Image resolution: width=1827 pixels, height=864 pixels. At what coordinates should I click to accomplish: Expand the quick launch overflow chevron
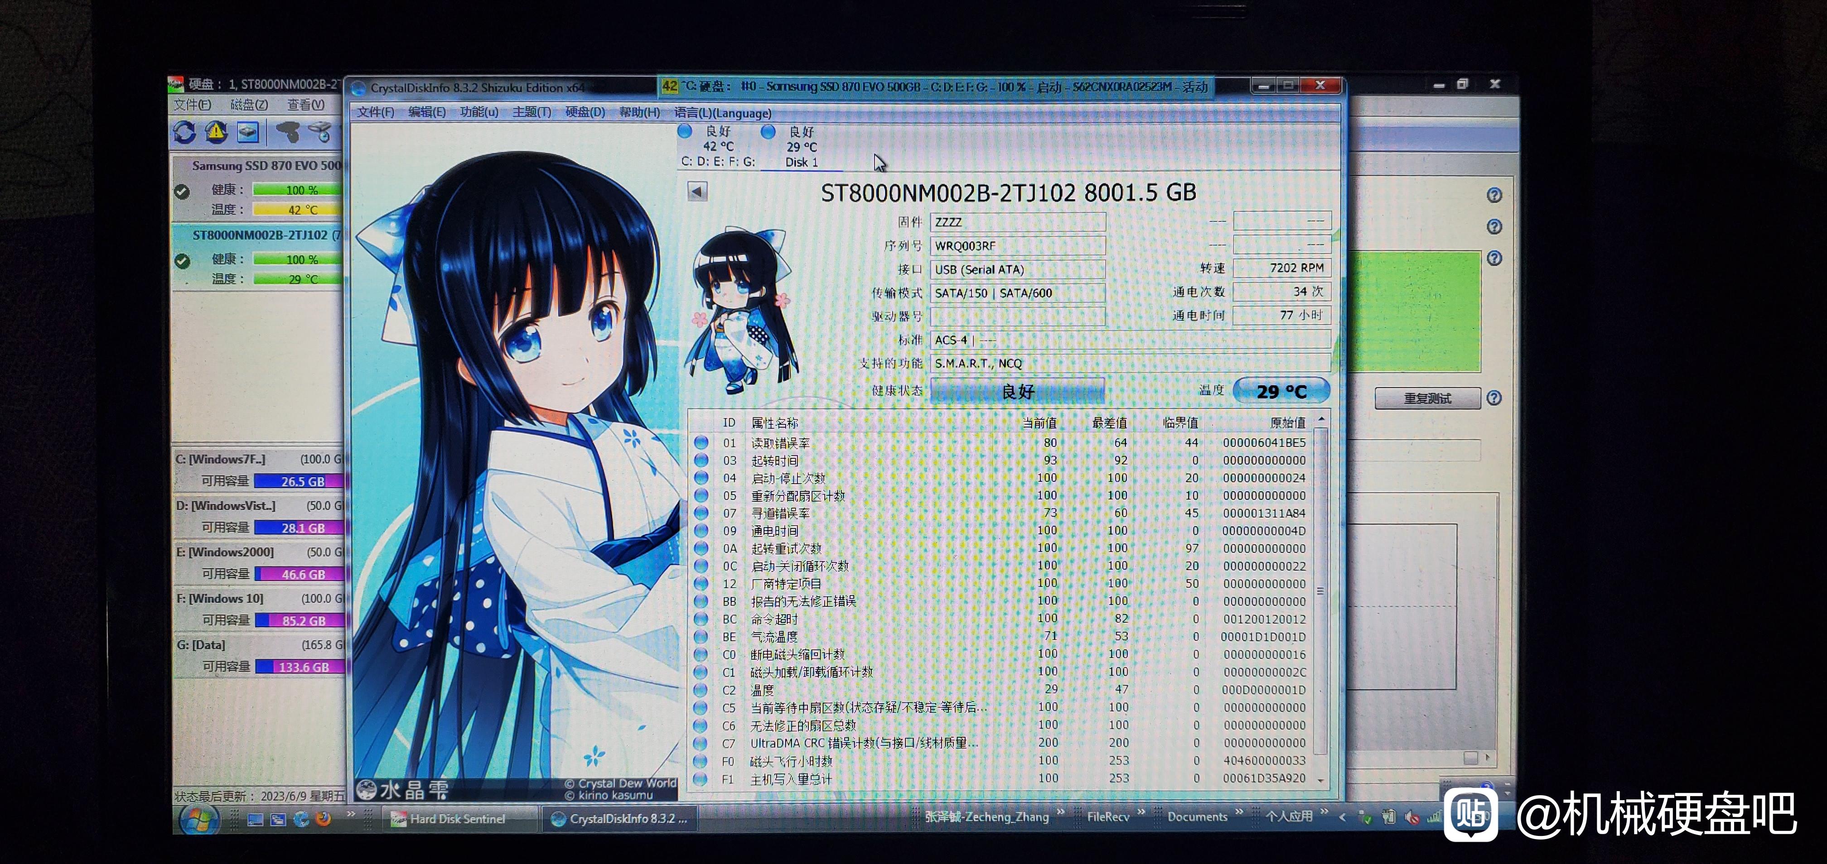350,814
